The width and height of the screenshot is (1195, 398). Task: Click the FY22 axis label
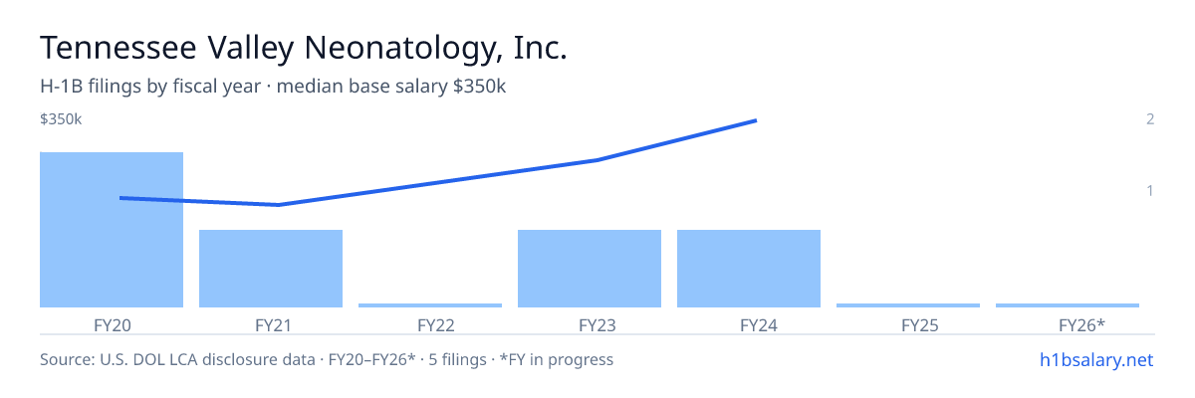coord(430,324)
